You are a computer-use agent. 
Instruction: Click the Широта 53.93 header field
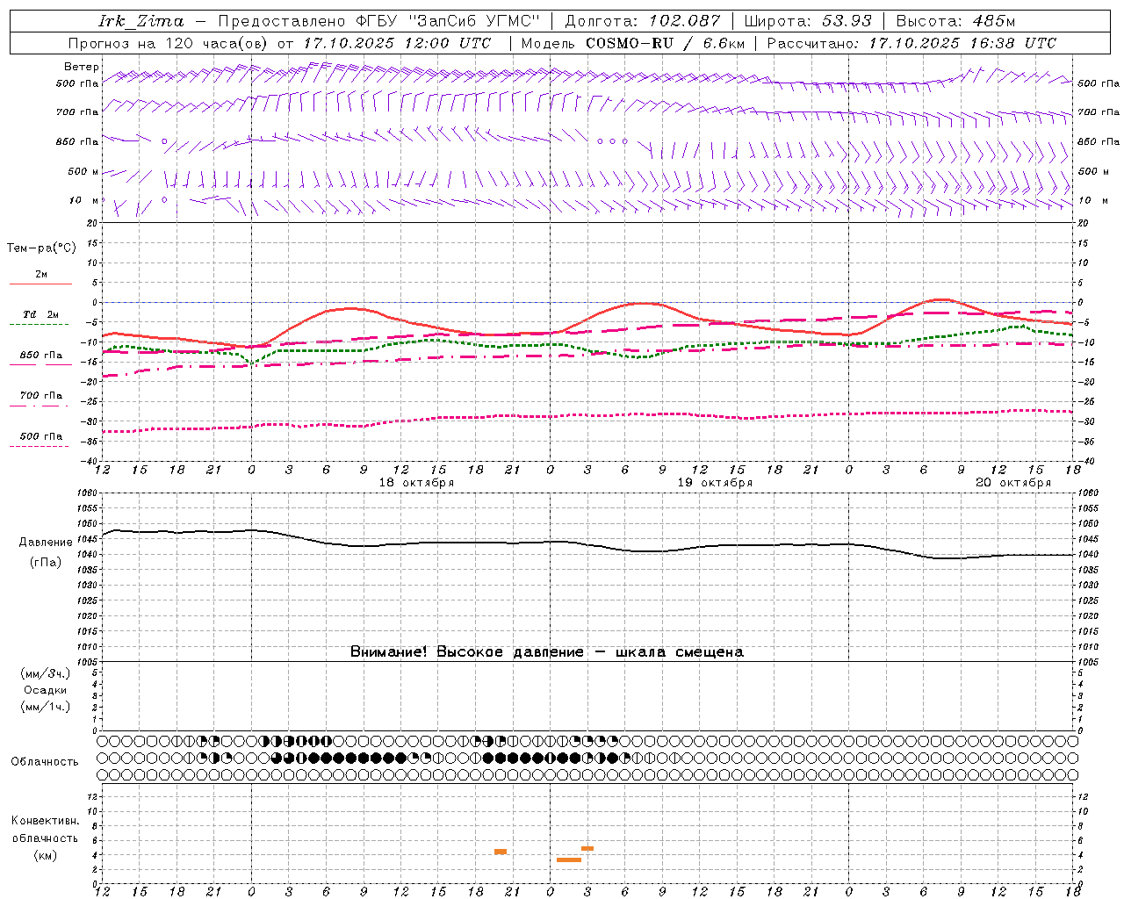[808, 21]
